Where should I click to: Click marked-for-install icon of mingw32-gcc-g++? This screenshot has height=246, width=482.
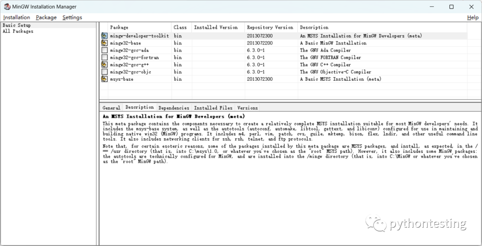coord(104,65)
